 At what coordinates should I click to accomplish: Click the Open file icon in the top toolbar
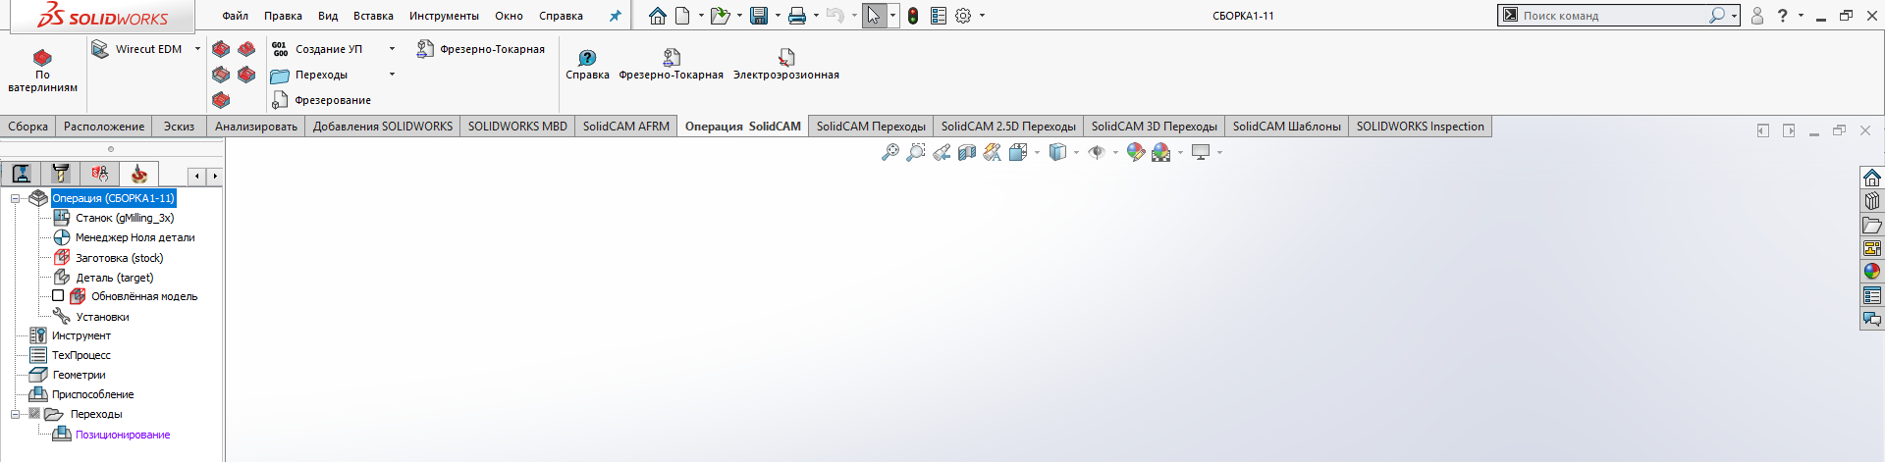(720, 16)
